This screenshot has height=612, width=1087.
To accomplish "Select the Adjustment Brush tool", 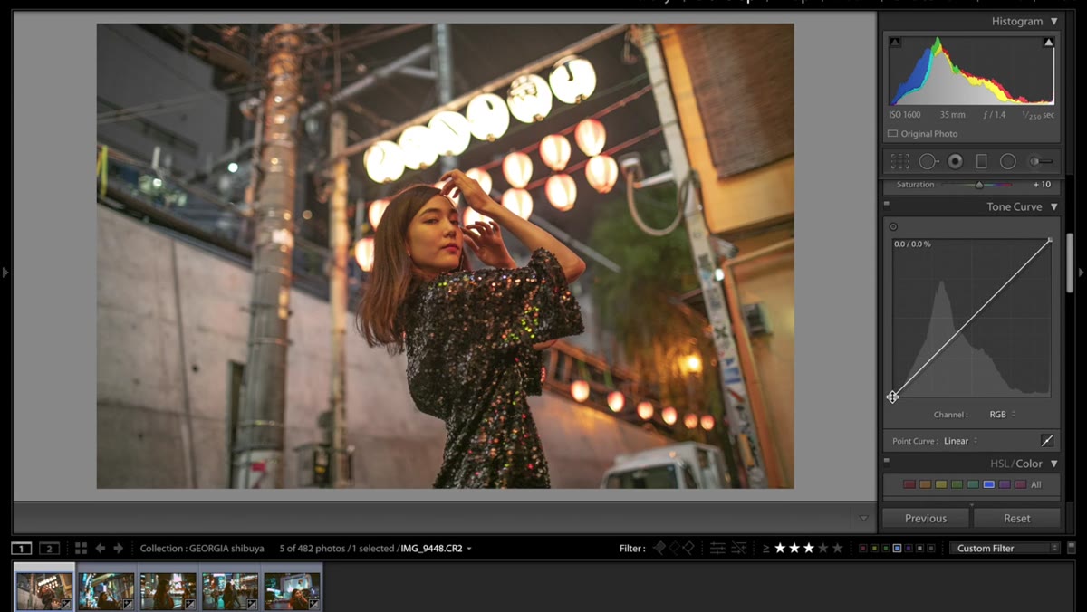I will tap(1042, 161).
